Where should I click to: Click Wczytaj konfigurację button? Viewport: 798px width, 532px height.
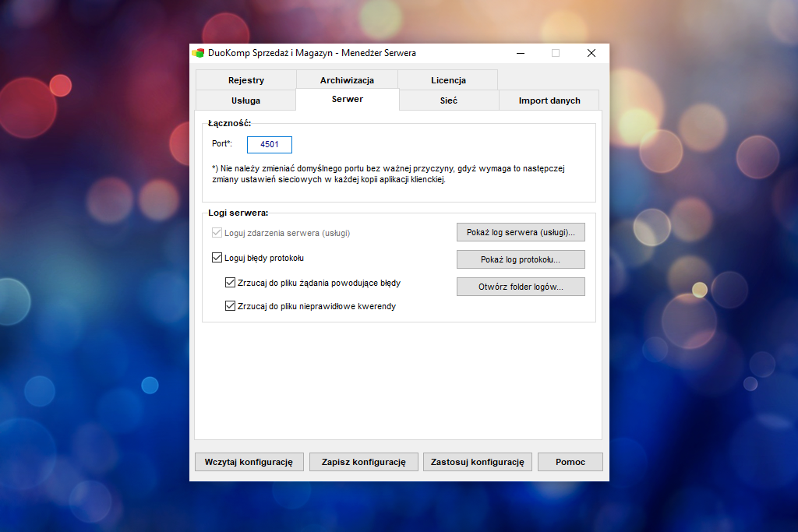click(x=249, y=462)
